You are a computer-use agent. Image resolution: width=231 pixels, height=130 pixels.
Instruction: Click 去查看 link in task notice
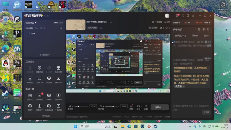(179, 86)
